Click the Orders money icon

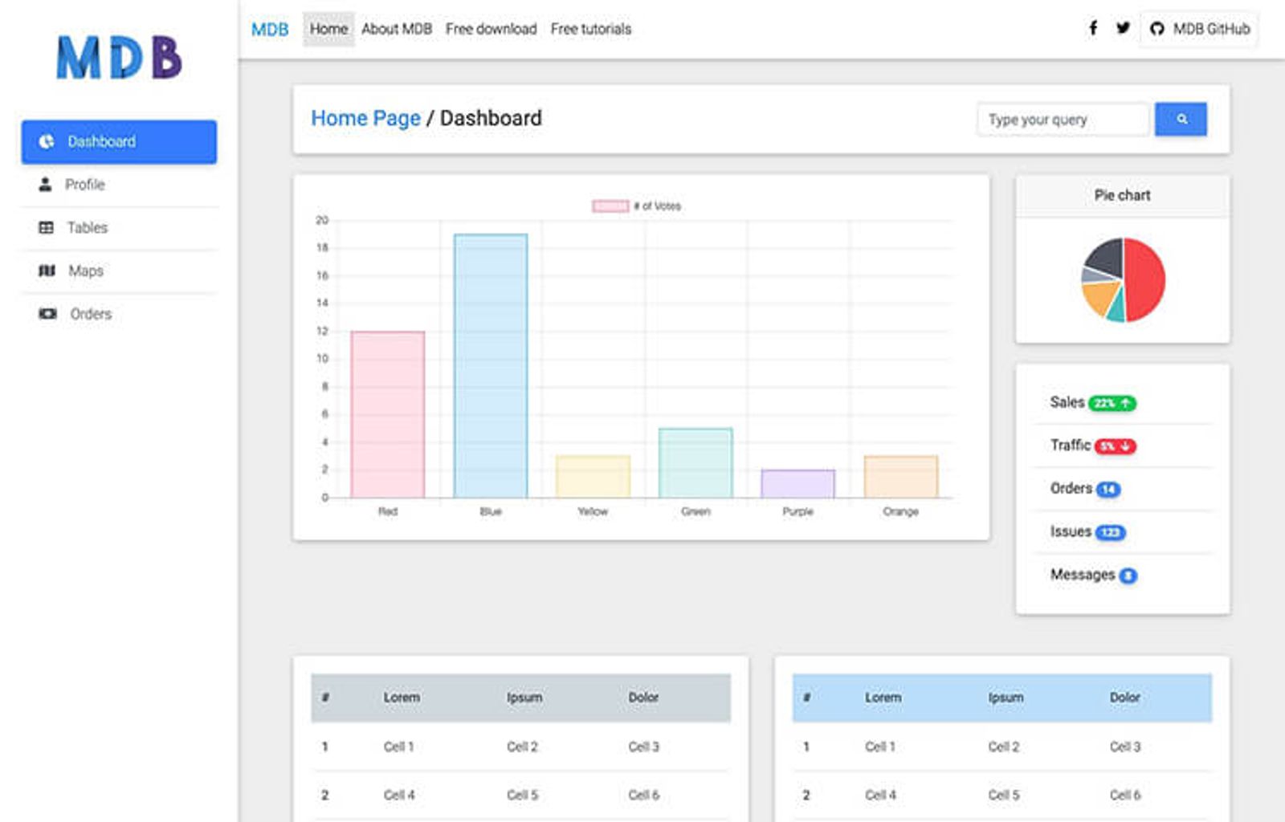click(48, 314)
